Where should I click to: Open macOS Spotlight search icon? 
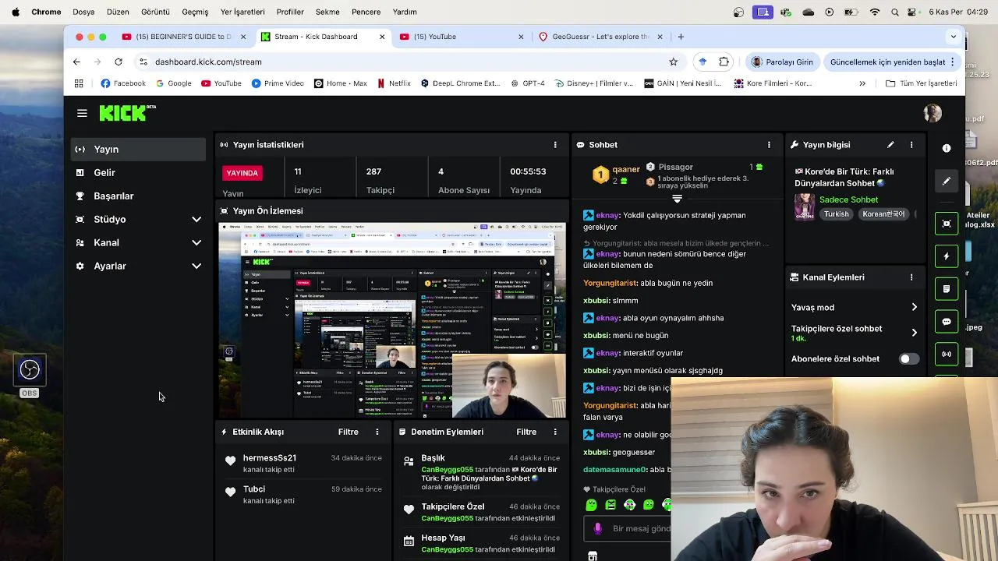pyautogui.click(x=895, y=12)
